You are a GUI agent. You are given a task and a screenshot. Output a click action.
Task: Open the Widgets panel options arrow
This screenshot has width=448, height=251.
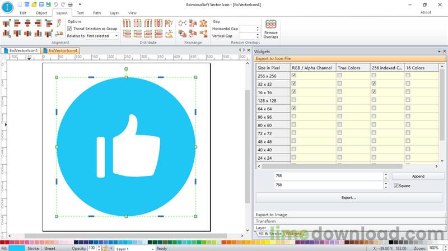tap(439, 52)
